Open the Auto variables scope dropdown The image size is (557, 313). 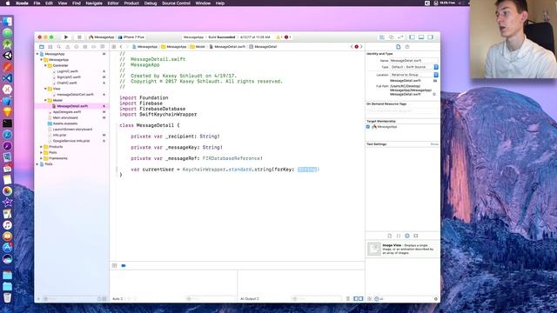click(x=118, y=299)
